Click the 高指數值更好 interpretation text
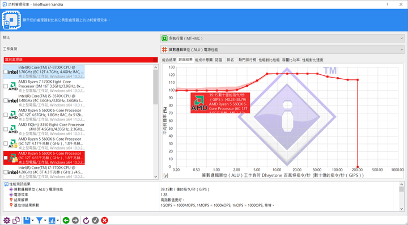 173,199
